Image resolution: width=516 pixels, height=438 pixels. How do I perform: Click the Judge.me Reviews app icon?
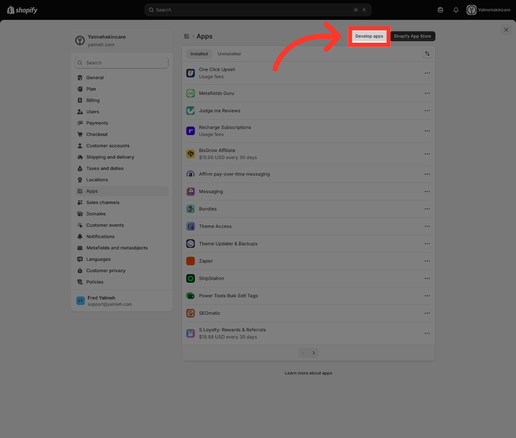coord(191,111)
